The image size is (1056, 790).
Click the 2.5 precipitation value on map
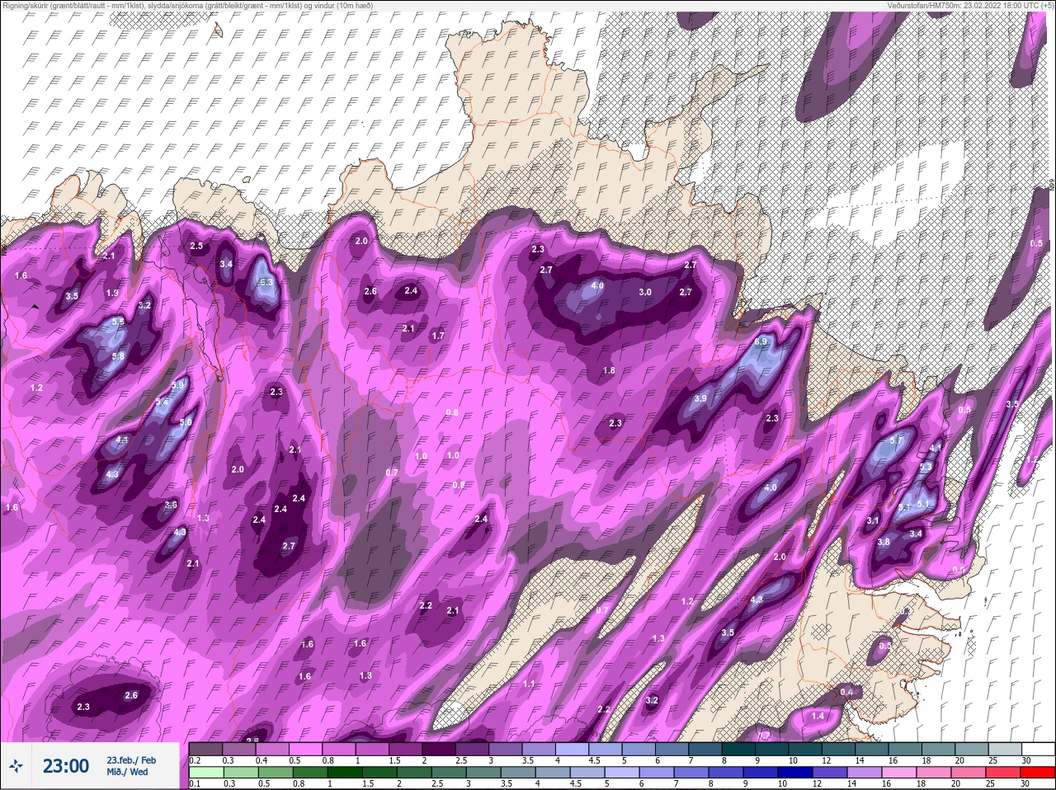[x=196, y=247]
